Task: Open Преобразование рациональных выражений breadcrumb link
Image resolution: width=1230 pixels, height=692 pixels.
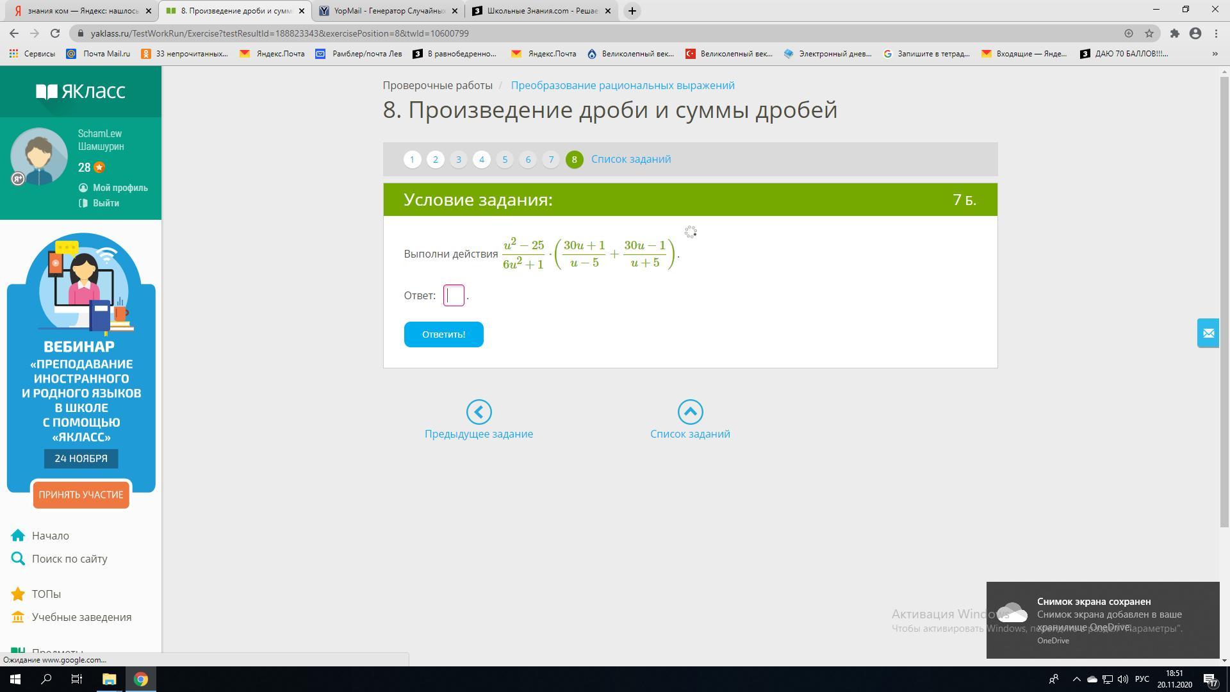Action: click(622, 85)
